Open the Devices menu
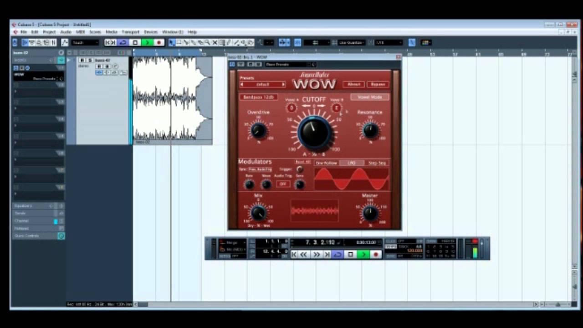 coord(151,32)
